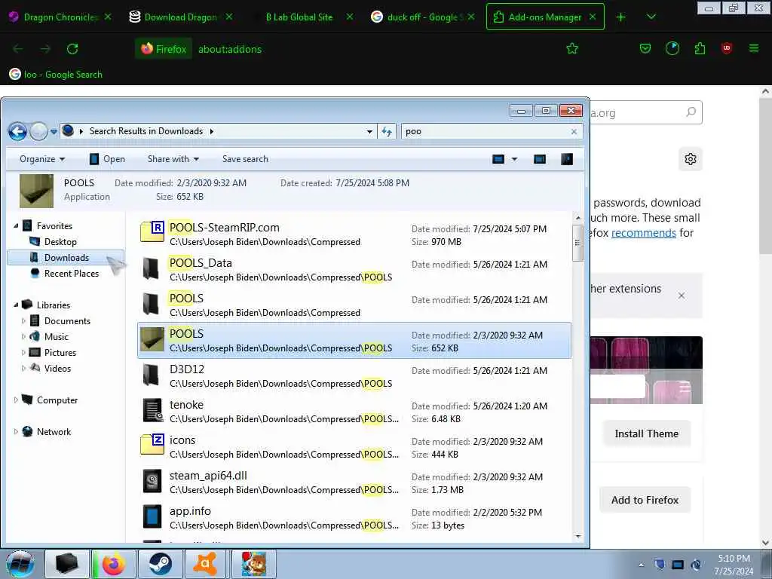
Task: Click the 'poo' search input field
Action: point(485,131)
